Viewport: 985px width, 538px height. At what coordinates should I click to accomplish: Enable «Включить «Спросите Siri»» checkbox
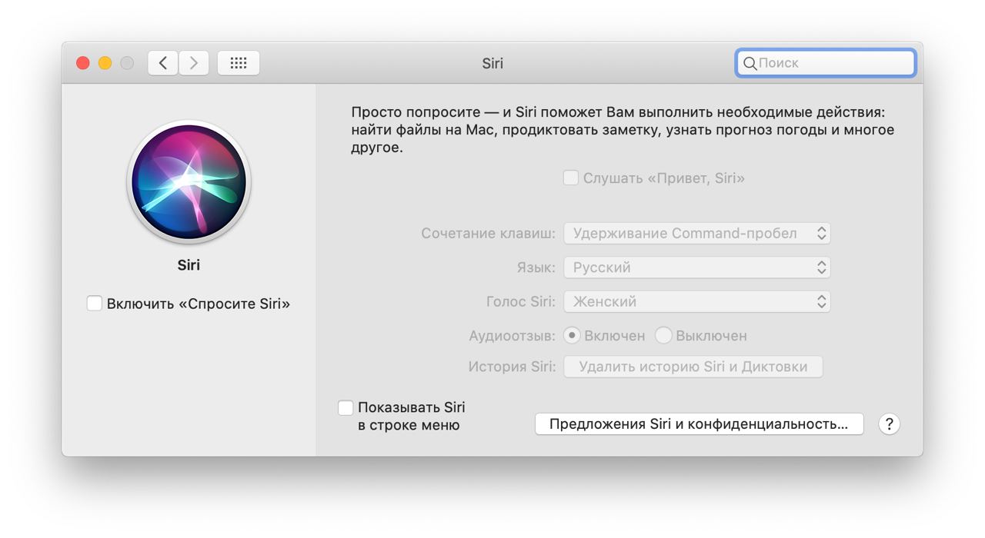click(x=95, y=304)
